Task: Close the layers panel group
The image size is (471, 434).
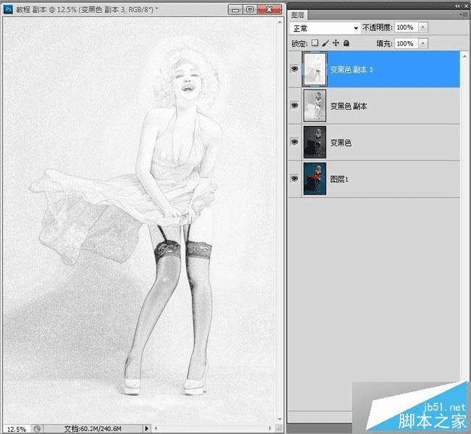Action: point(466,6)
